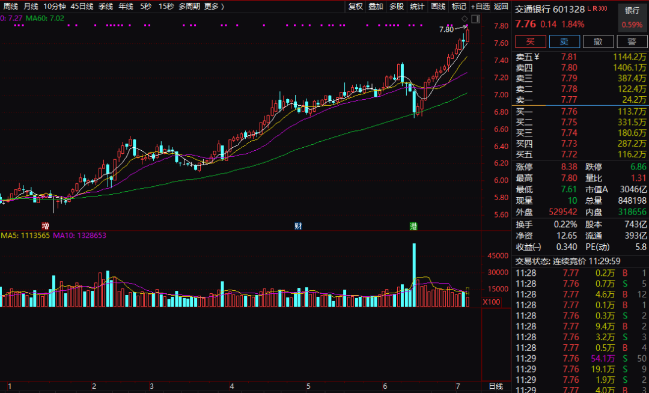
Task: Select the 10分钟 chart period tab
Action: coord(55,7)
